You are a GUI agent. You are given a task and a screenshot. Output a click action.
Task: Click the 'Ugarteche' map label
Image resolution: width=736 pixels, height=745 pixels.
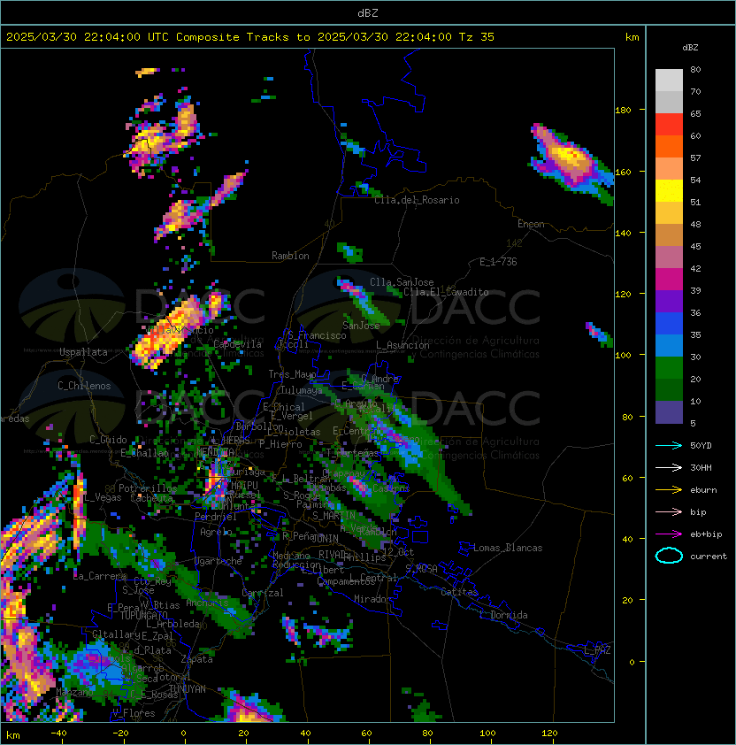(x=218, y=562)
